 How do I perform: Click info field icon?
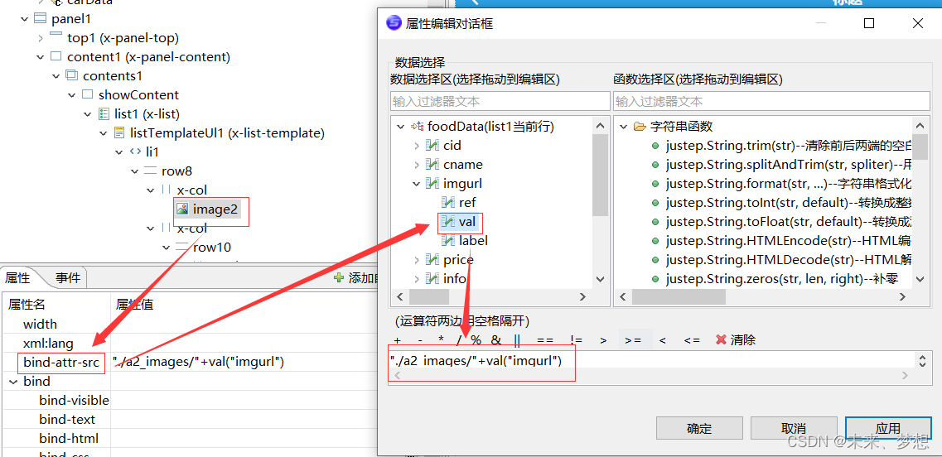[x=432, y=278]
